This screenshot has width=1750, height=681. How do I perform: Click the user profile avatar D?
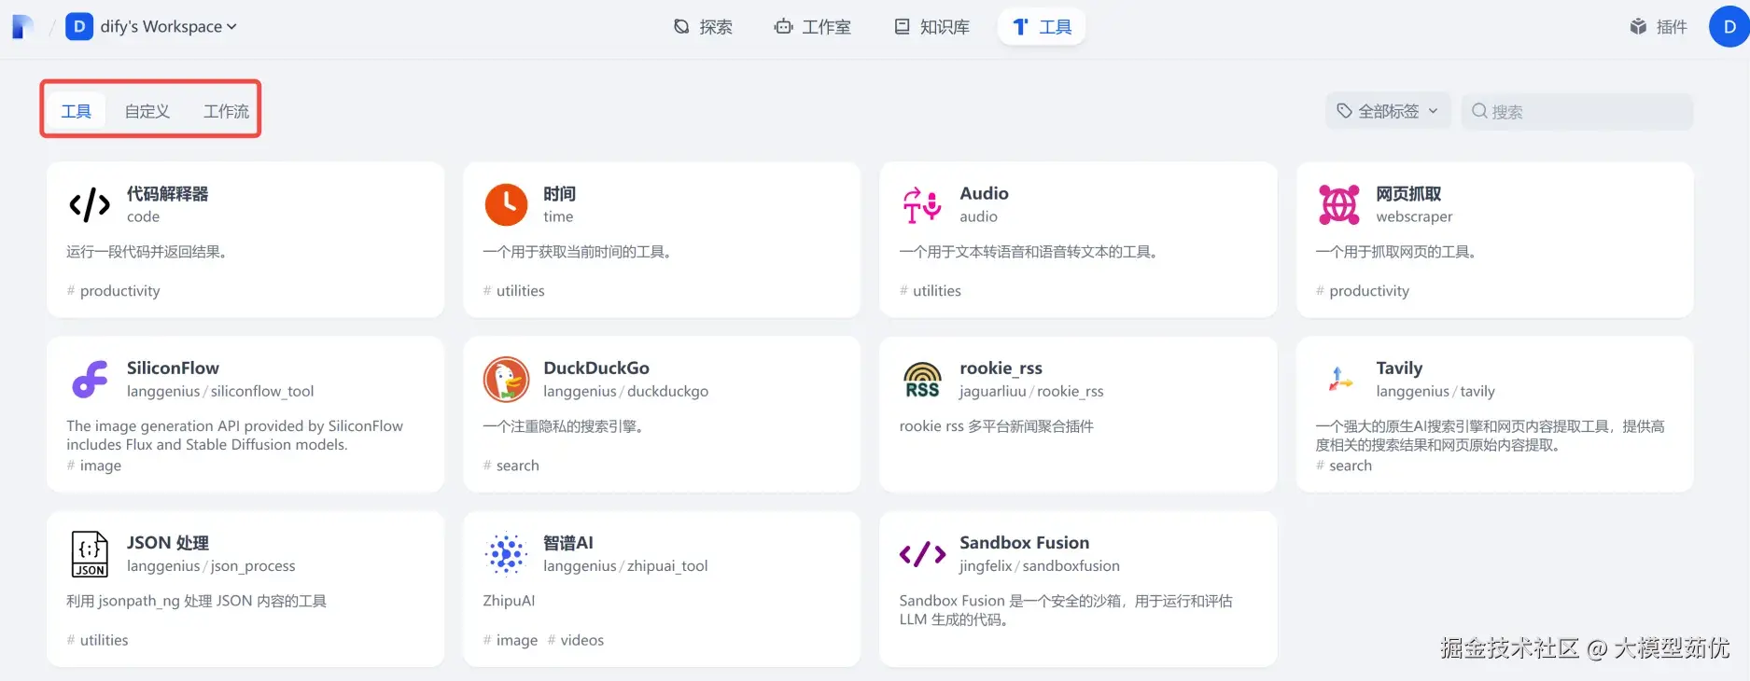1729,27
